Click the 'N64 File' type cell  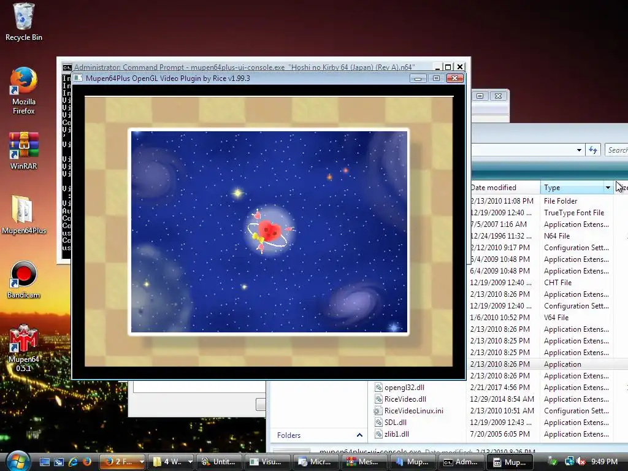tap(557, 236)
